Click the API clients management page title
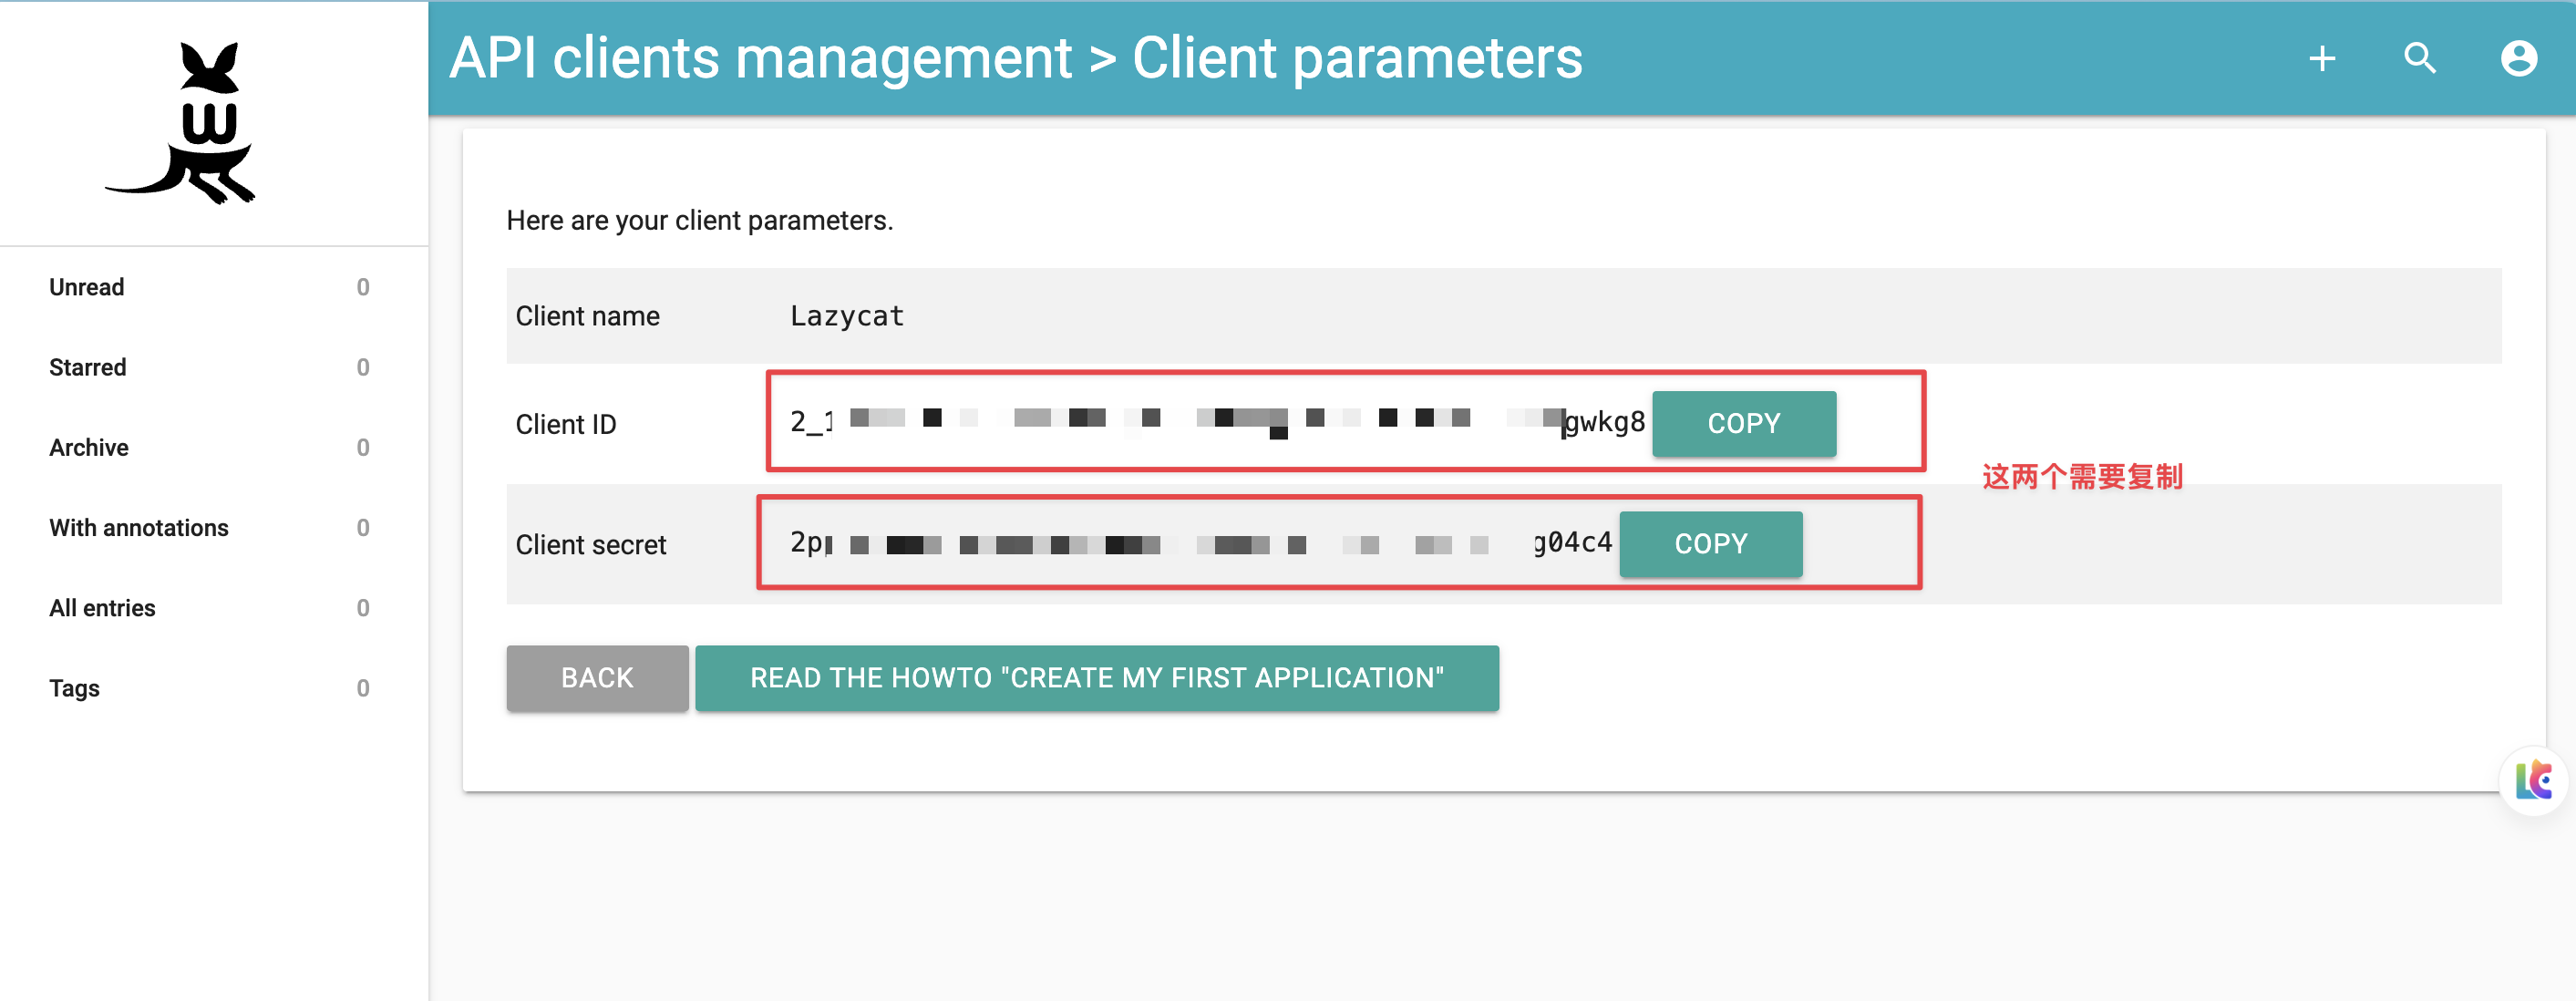This screenshot has width=2576, height=1001. coord(1015,59)
